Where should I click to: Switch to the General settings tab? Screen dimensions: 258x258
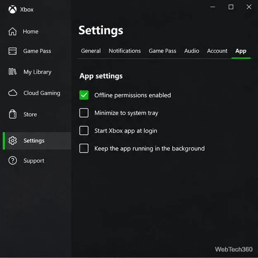point(91,51)
